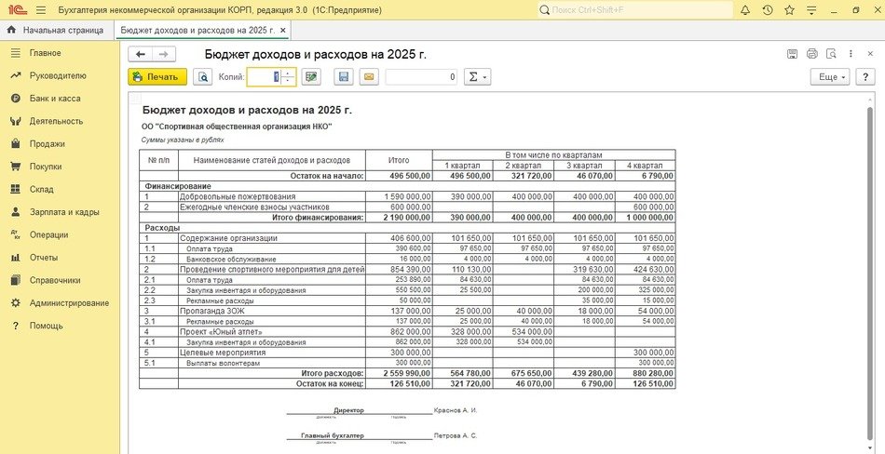Click the back navigation arrow

tap(142, 54)
